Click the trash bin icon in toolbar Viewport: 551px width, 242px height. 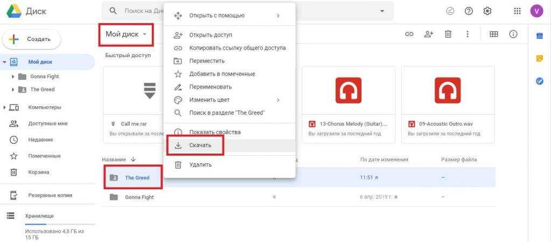pyautogui.click(x=448, y=34)
